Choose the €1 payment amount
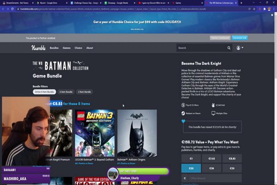The height and width of the screenshot is (185, 277). pyautogui.click(x=191, y=159)
